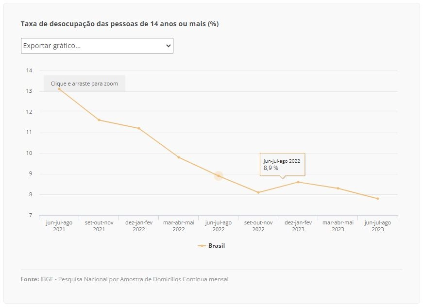Click Fonte IBGE source text
This screenshot has width=423, height=307.
coord(124,279)
